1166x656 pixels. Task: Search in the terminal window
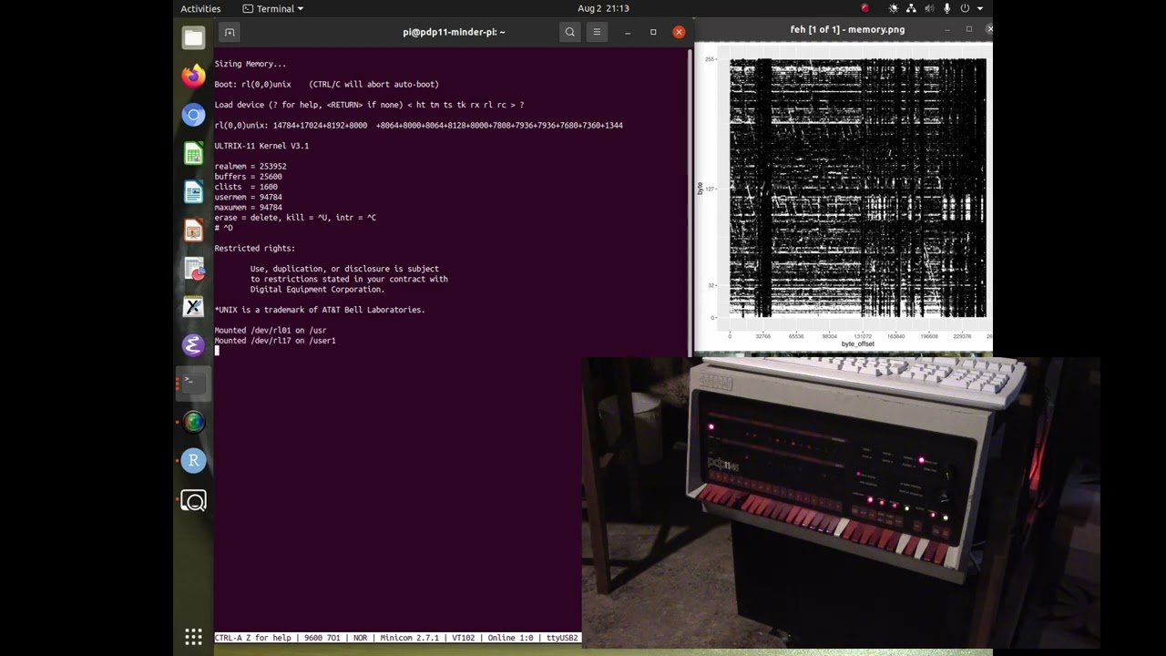tap(570, 32)
